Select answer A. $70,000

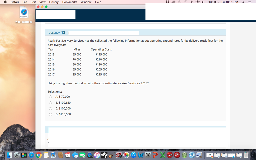pyautogui.click(x=50, y=97)
